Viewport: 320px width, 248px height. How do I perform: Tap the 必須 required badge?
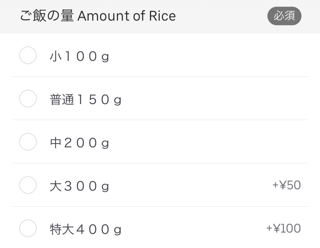[x=284, y=16]
